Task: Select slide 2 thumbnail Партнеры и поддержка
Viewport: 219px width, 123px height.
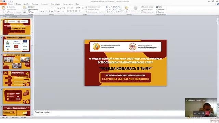Action: (x=16, y=44)
